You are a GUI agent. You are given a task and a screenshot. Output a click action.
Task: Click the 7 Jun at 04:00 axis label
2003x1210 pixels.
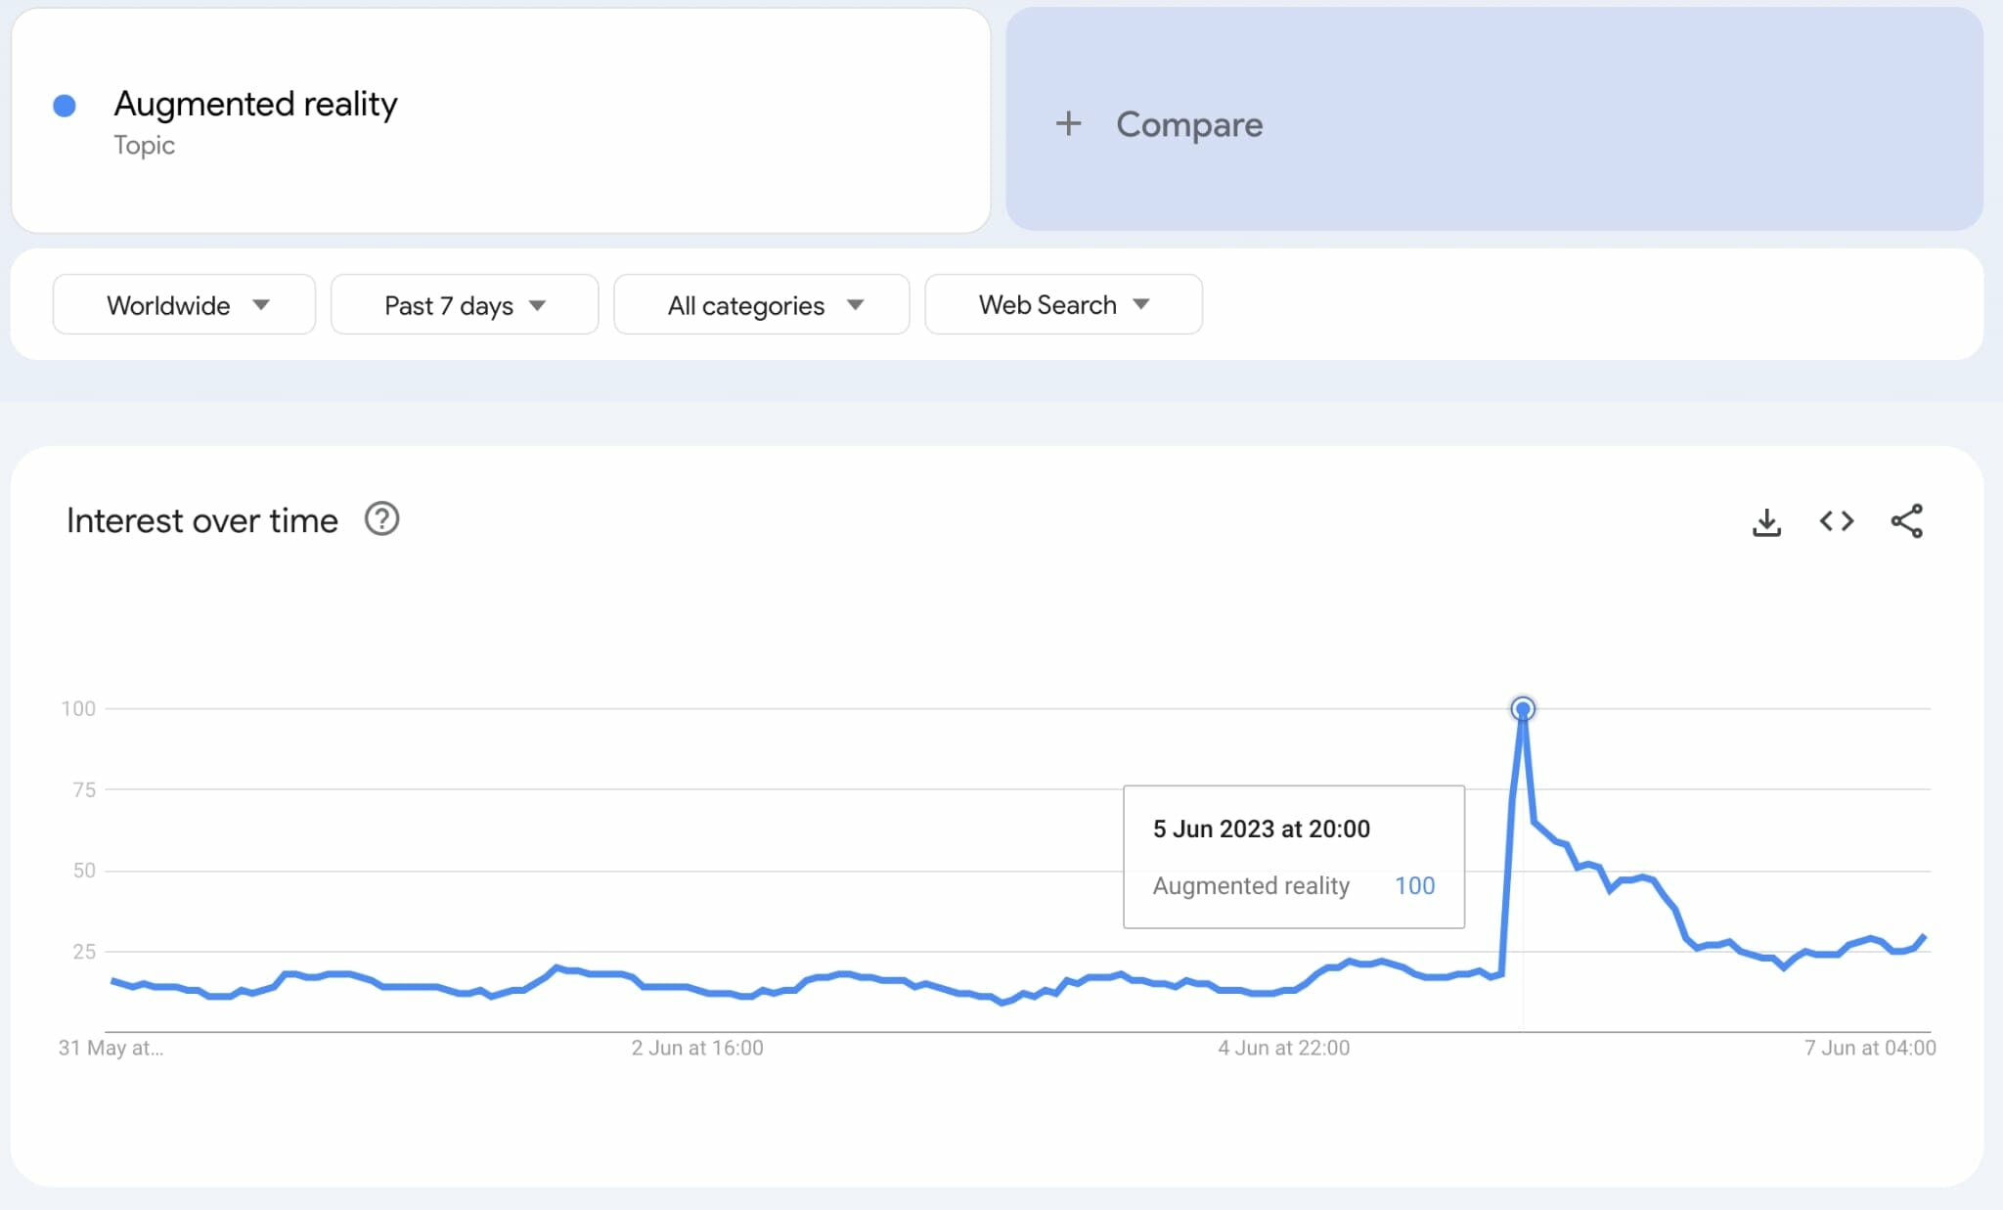pos(1869,1048)
